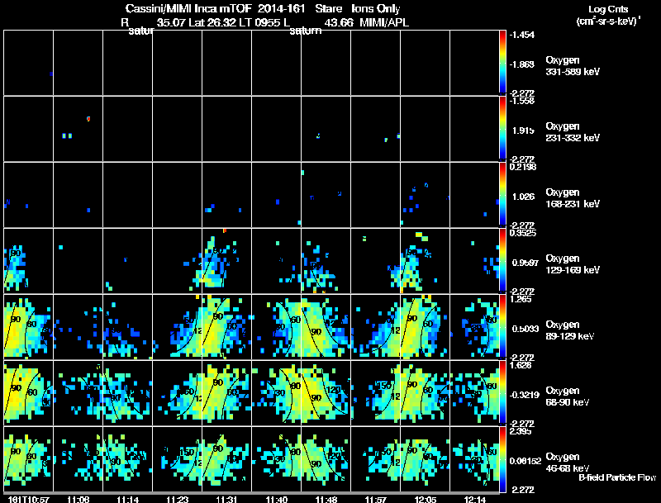Click the color bar for Oxygen 231-332 keV
This screenshot has width=661, height=503.
(502, 129)
